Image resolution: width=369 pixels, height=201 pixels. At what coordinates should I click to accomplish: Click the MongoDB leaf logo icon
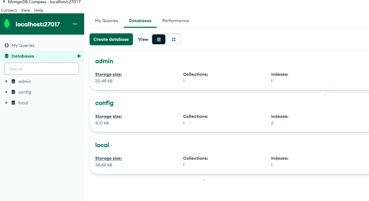pos(7,24)
